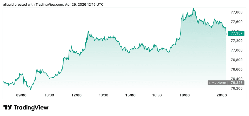249x116 pixels.
Task: Select the 15:00 time axis label
Action: pyautogui.click(x=130, y=95)
